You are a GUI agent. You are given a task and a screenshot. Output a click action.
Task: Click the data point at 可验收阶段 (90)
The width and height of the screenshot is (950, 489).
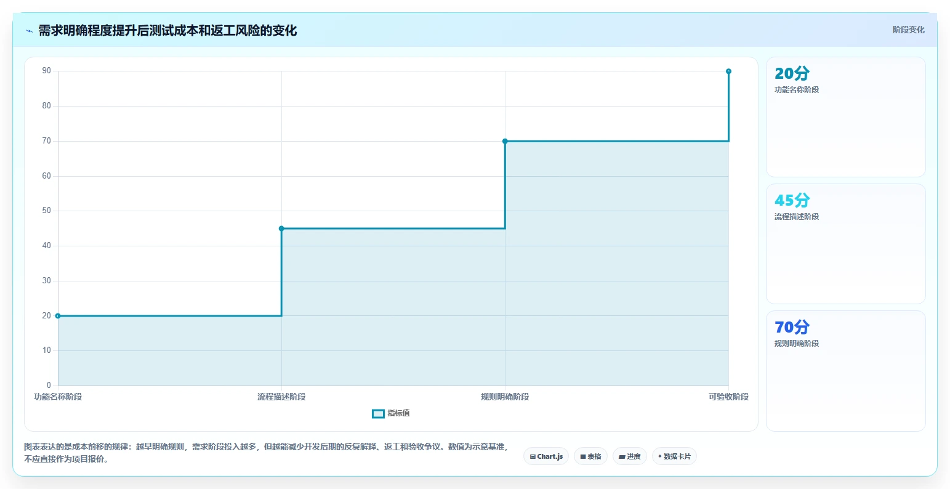click(728, 71)
